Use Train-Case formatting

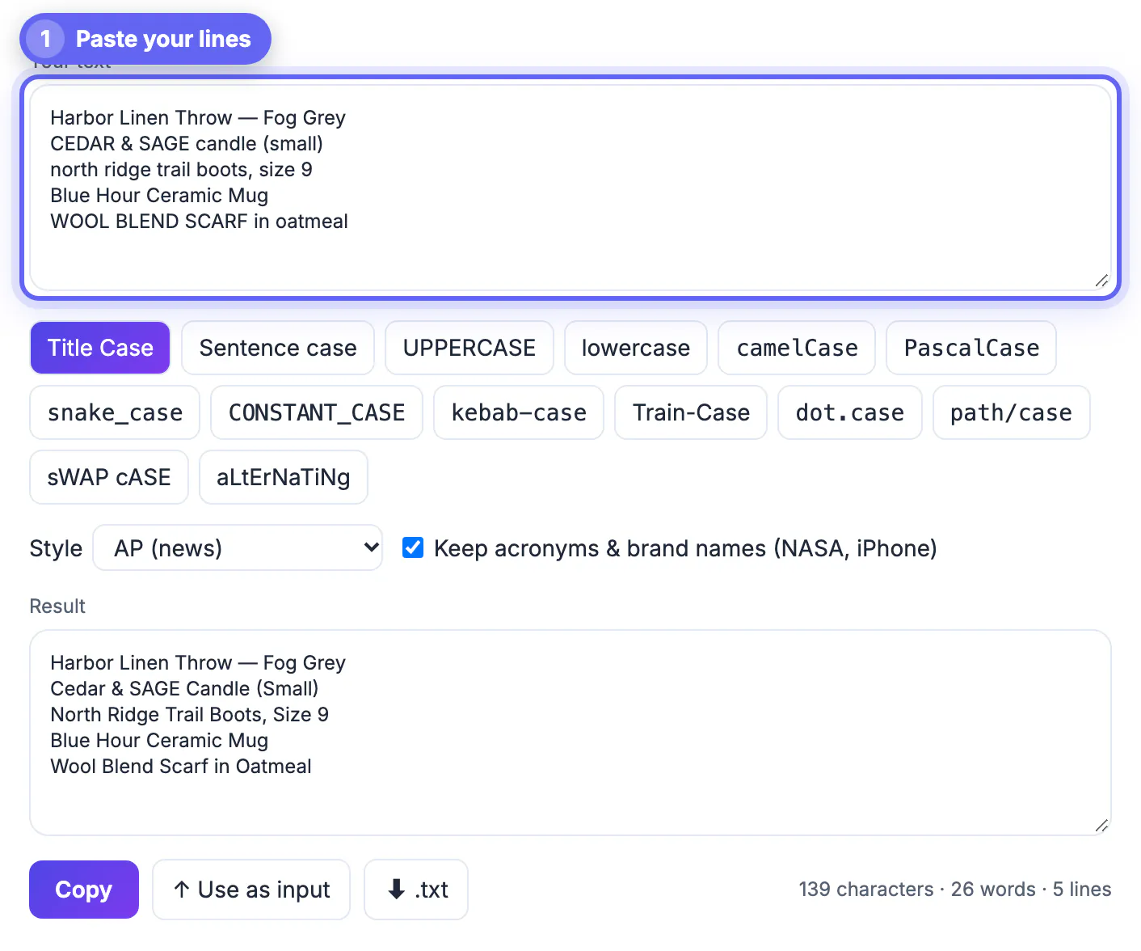[691, 412]
